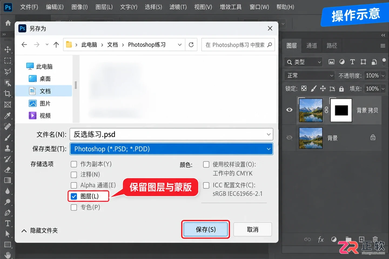Hide the 背景 拷贝 layer eye icon
The width and height of the screenshot is (389, 259).
(x=289, y=110)
